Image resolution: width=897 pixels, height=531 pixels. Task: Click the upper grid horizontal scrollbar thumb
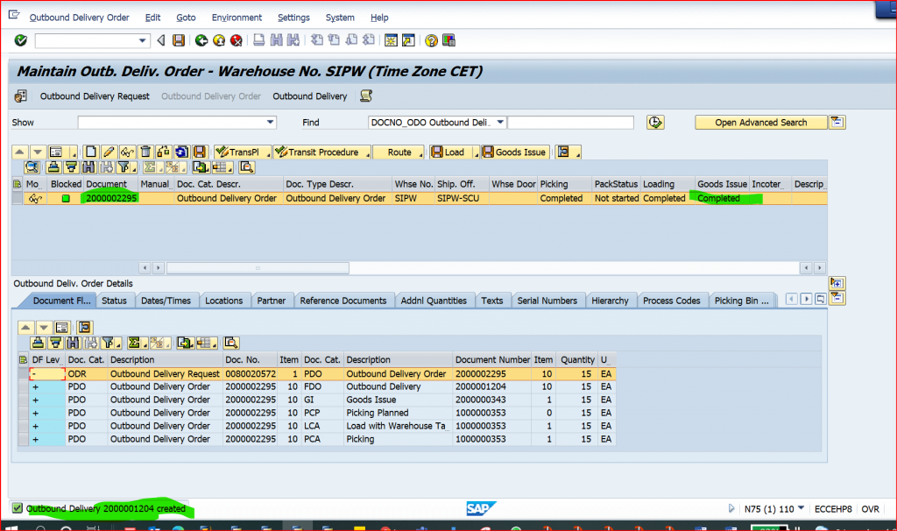(258, 268)
